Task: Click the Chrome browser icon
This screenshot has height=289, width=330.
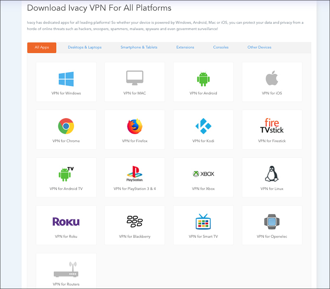Action: (x=66, y=126)
